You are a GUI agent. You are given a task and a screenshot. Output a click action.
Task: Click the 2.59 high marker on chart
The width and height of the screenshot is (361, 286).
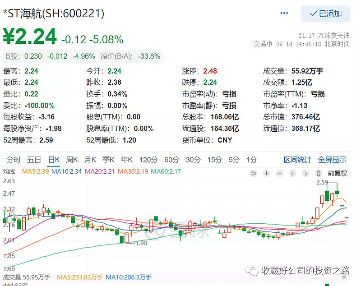[322, 182]
